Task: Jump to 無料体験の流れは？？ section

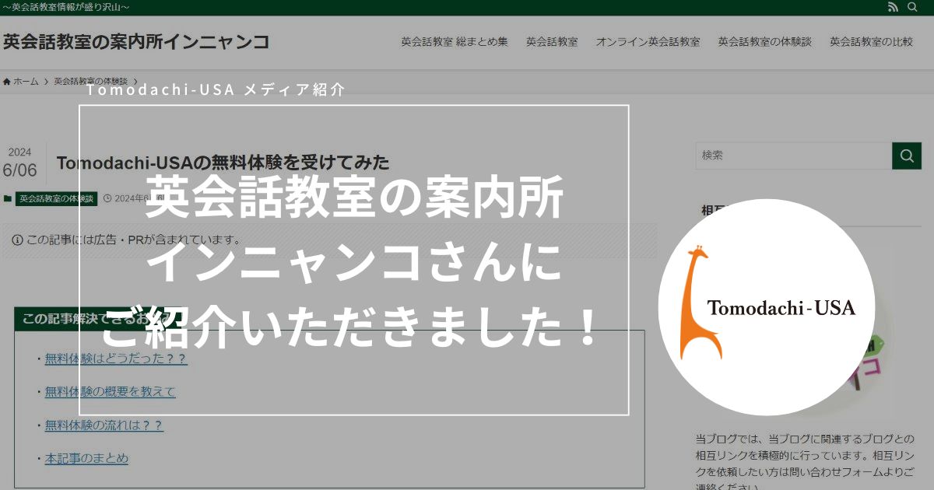Action: click(104, 425)
